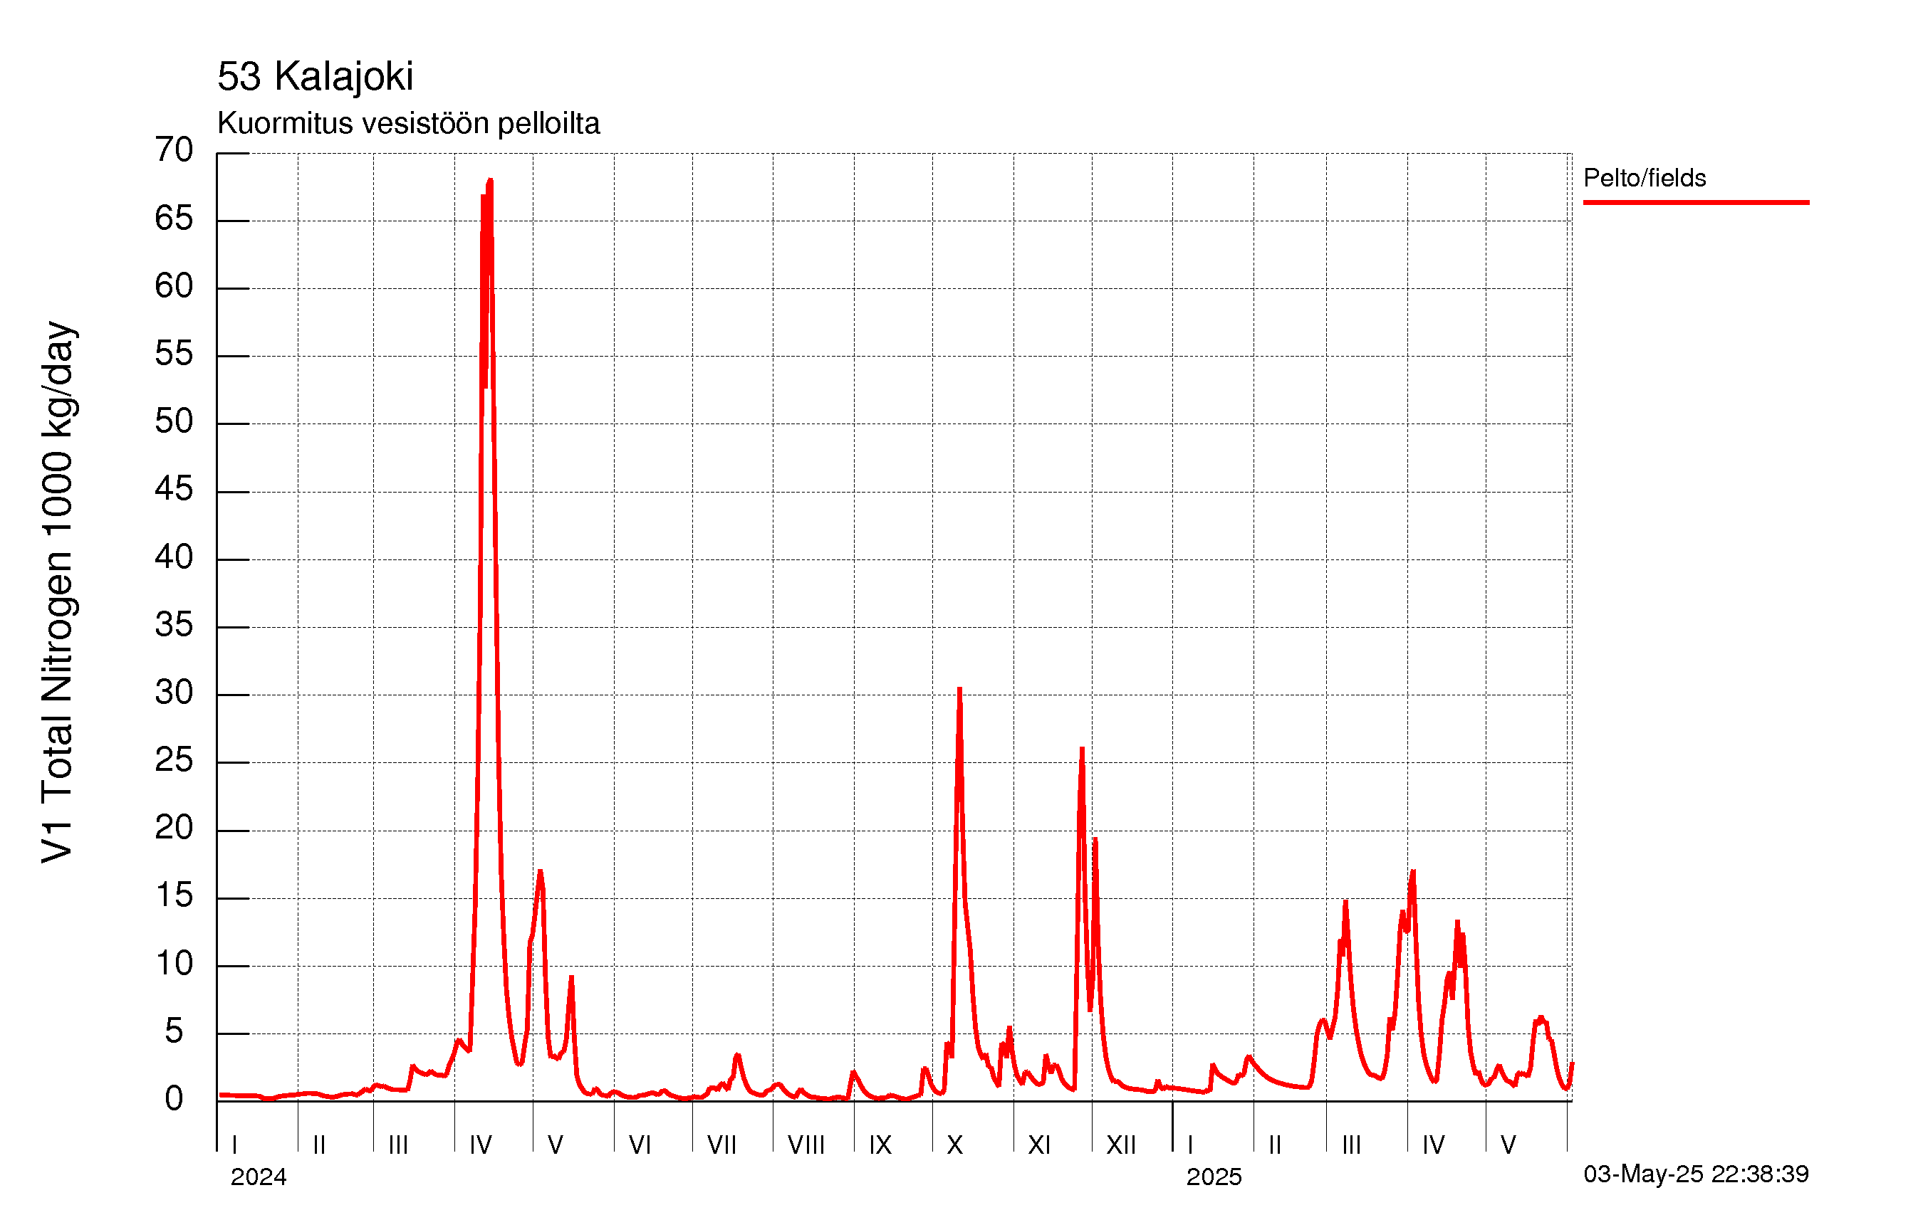Click month label VI on x-axis
Viewport: 1923px width, 1210px height.
tap(640, 1145)
